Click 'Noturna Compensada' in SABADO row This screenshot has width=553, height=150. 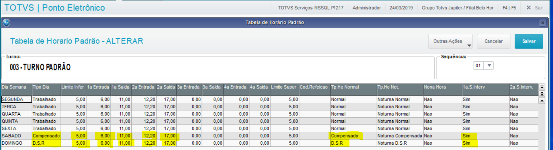point(400,136)
